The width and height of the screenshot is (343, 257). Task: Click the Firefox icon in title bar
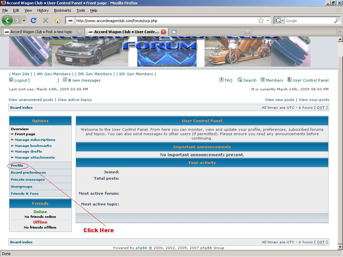tap(3, 3)
